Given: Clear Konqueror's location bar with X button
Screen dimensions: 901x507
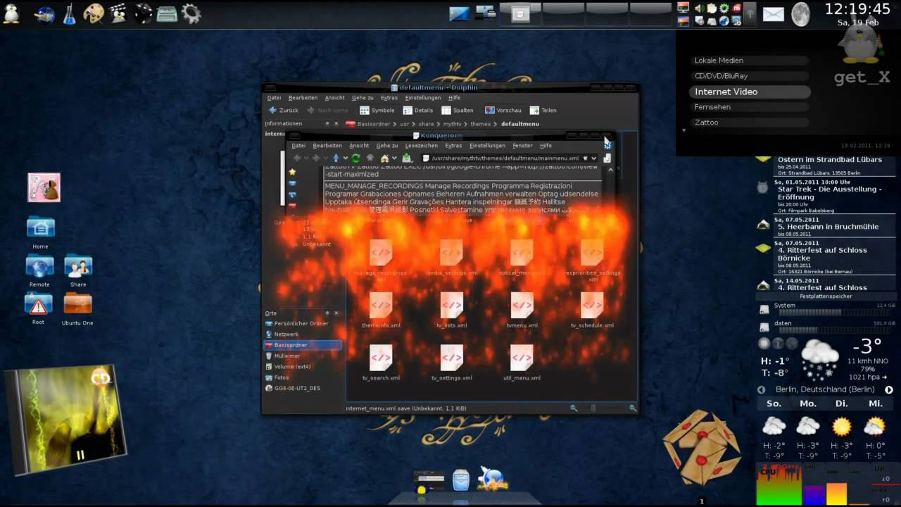Looking at the screenshot, I should pos(585,158).
